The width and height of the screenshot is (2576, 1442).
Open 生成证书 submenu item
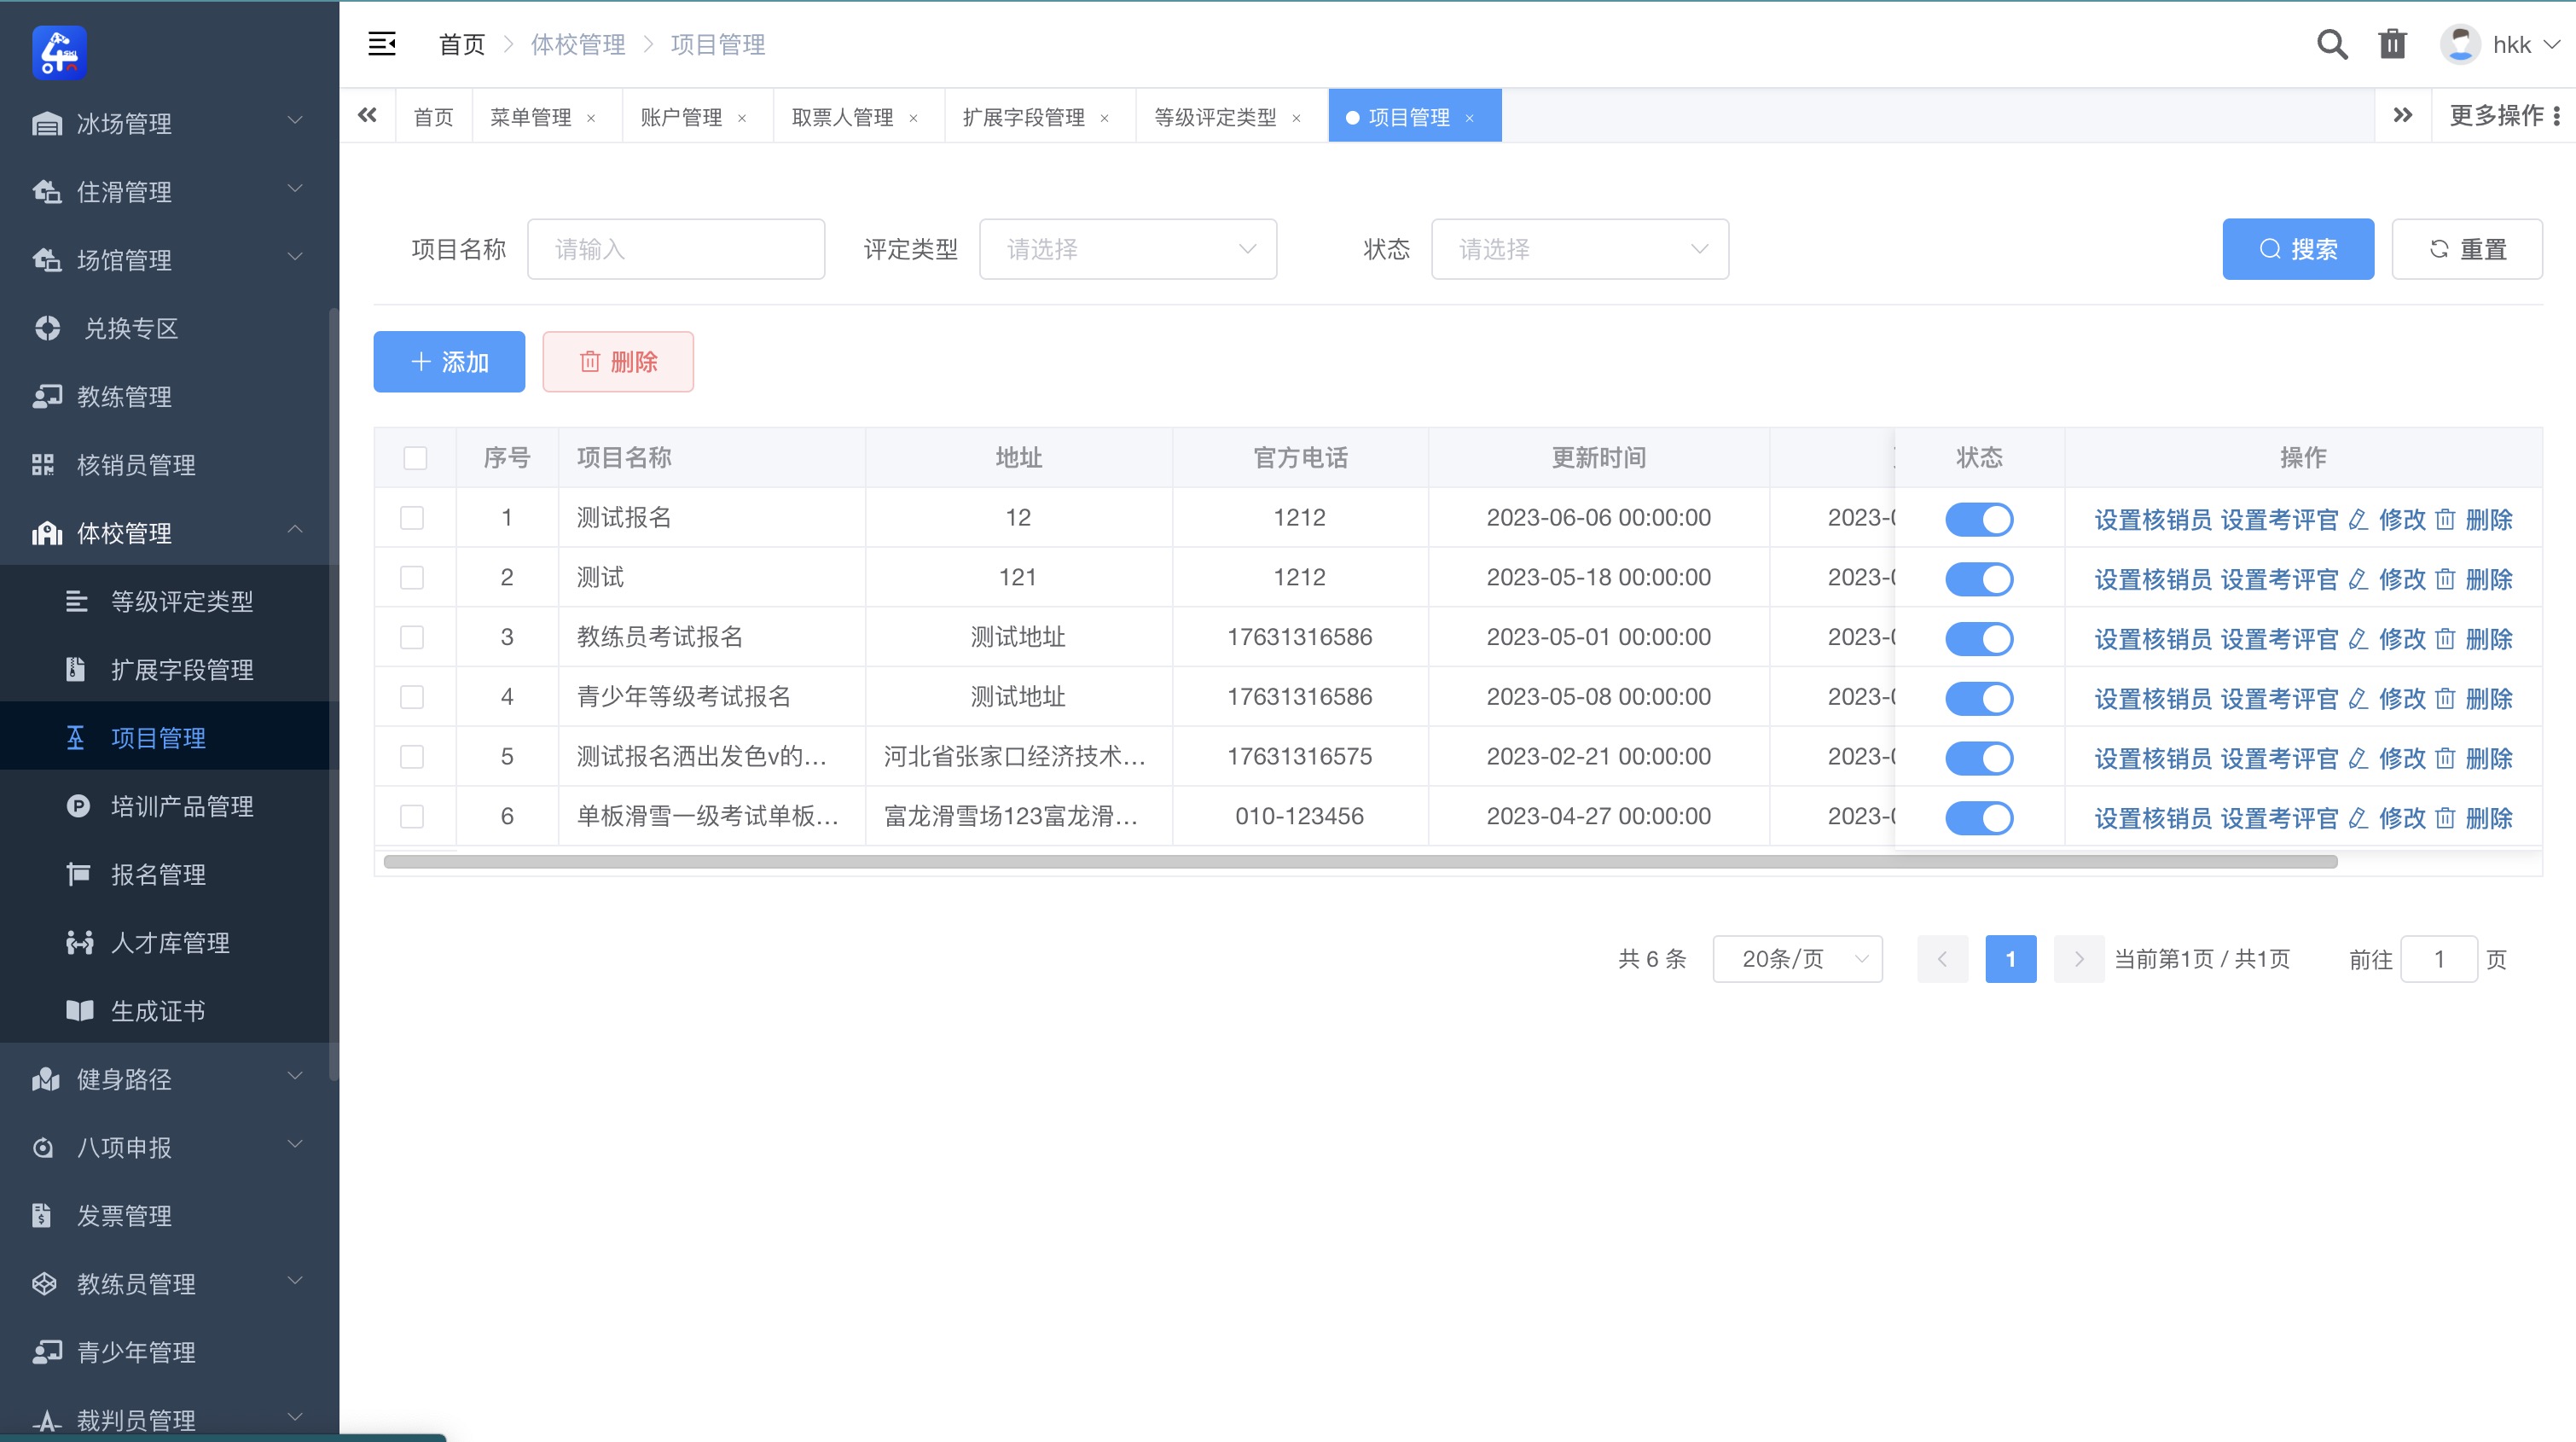coord(165,1010)
